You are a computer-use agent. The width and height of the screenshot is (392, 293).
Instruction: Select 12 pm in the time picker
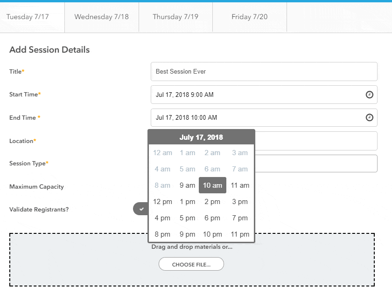[x=162, y=201]
